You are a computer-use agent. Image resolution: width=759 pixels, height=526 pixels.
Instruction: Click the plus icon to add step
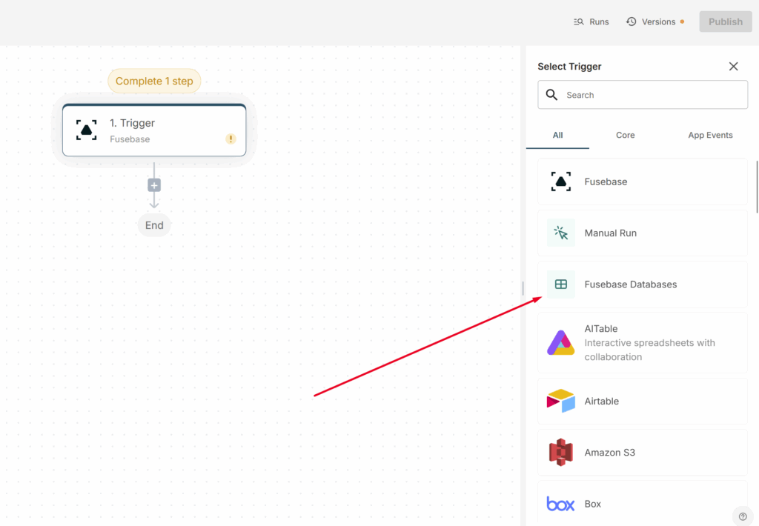[x=154, y=185]
